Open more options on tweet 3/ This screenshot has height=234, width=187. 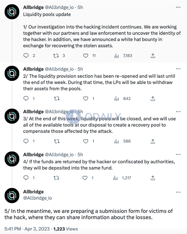(178, 112)
